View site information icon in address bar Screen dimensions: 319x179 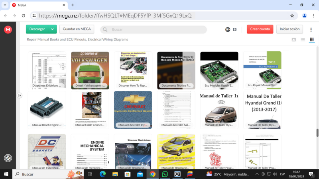(x=34, y=16)
